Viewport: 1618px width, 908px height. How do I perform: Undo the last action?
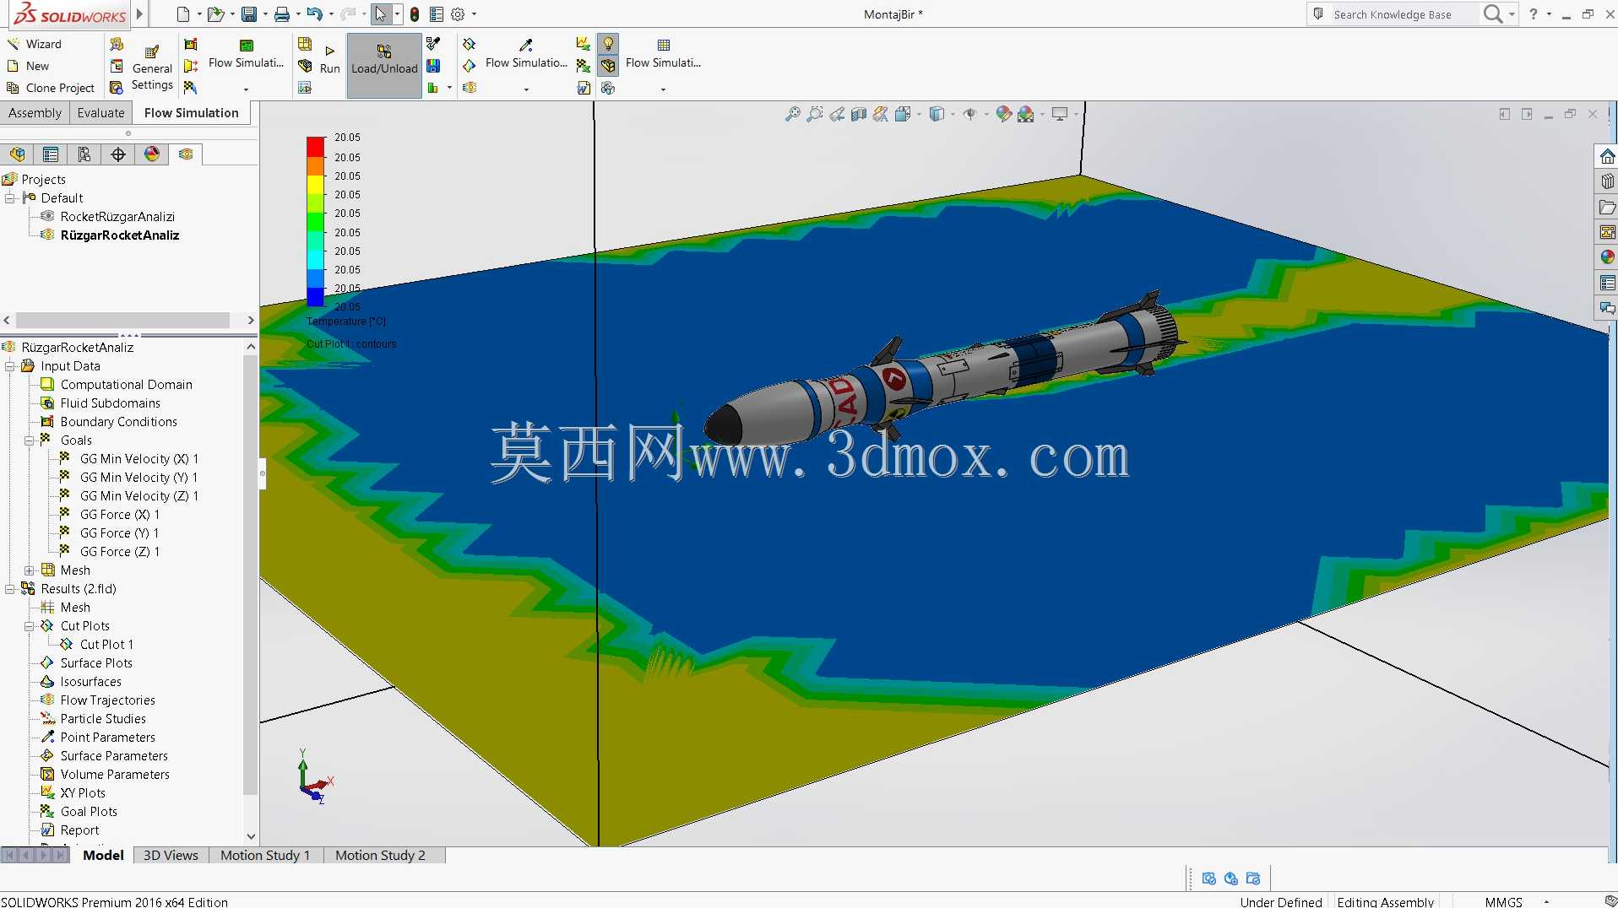pyautogui.click(x=315, y=14)
